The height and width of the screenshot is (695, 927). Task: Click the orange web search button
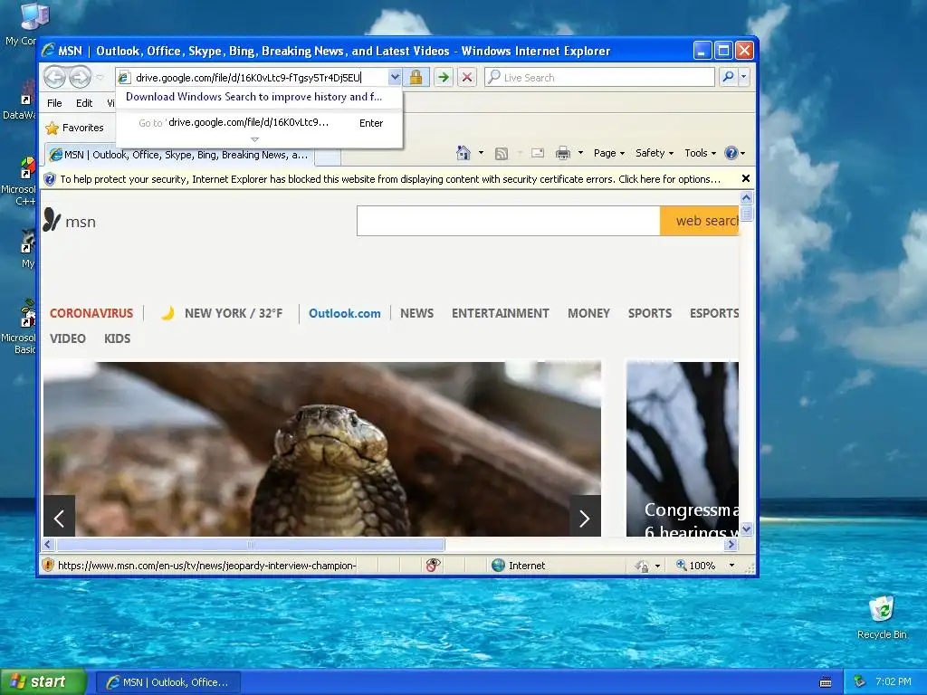(700, 221)
